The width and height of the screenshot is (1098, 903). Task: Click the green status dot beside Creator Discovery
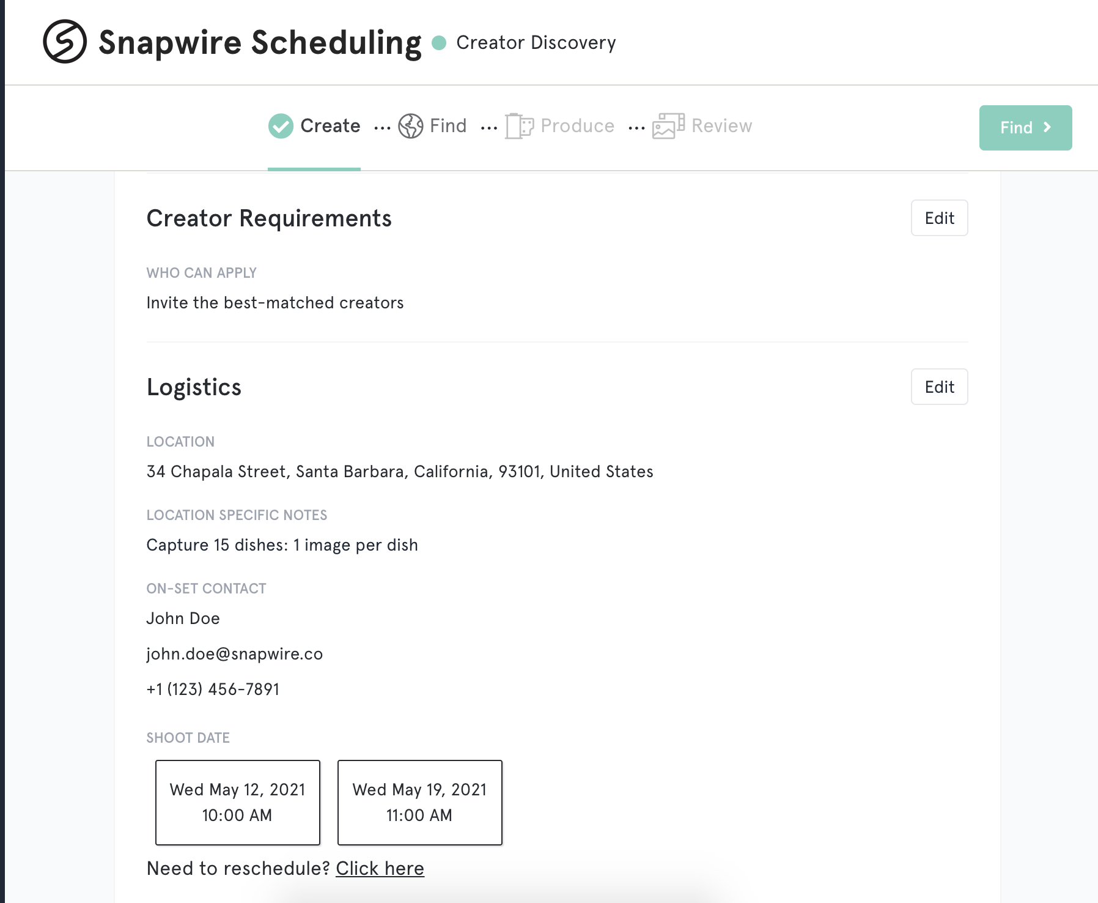[439, 43]
